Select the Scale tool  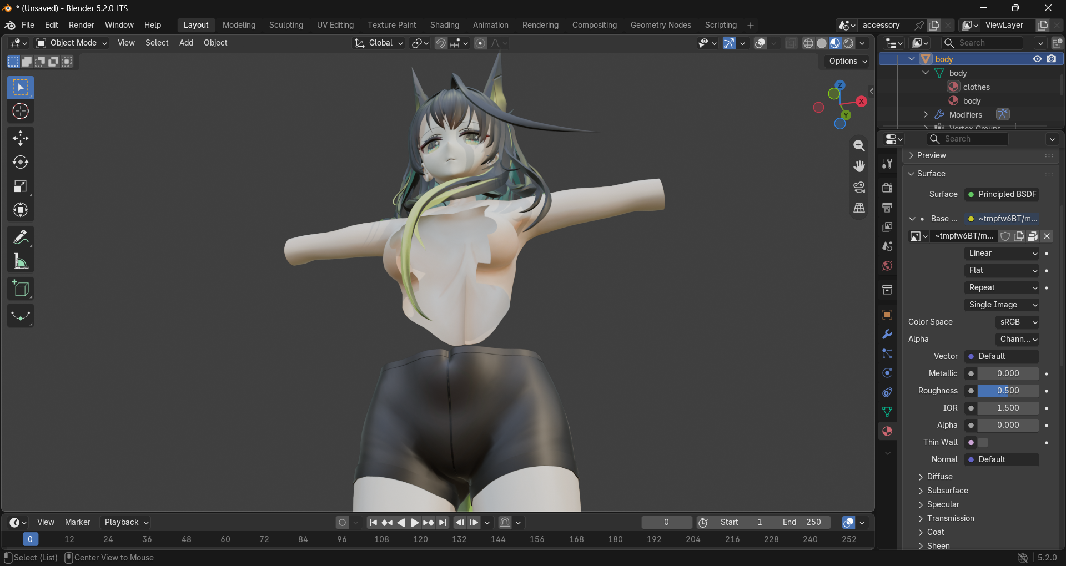(21, 186)
